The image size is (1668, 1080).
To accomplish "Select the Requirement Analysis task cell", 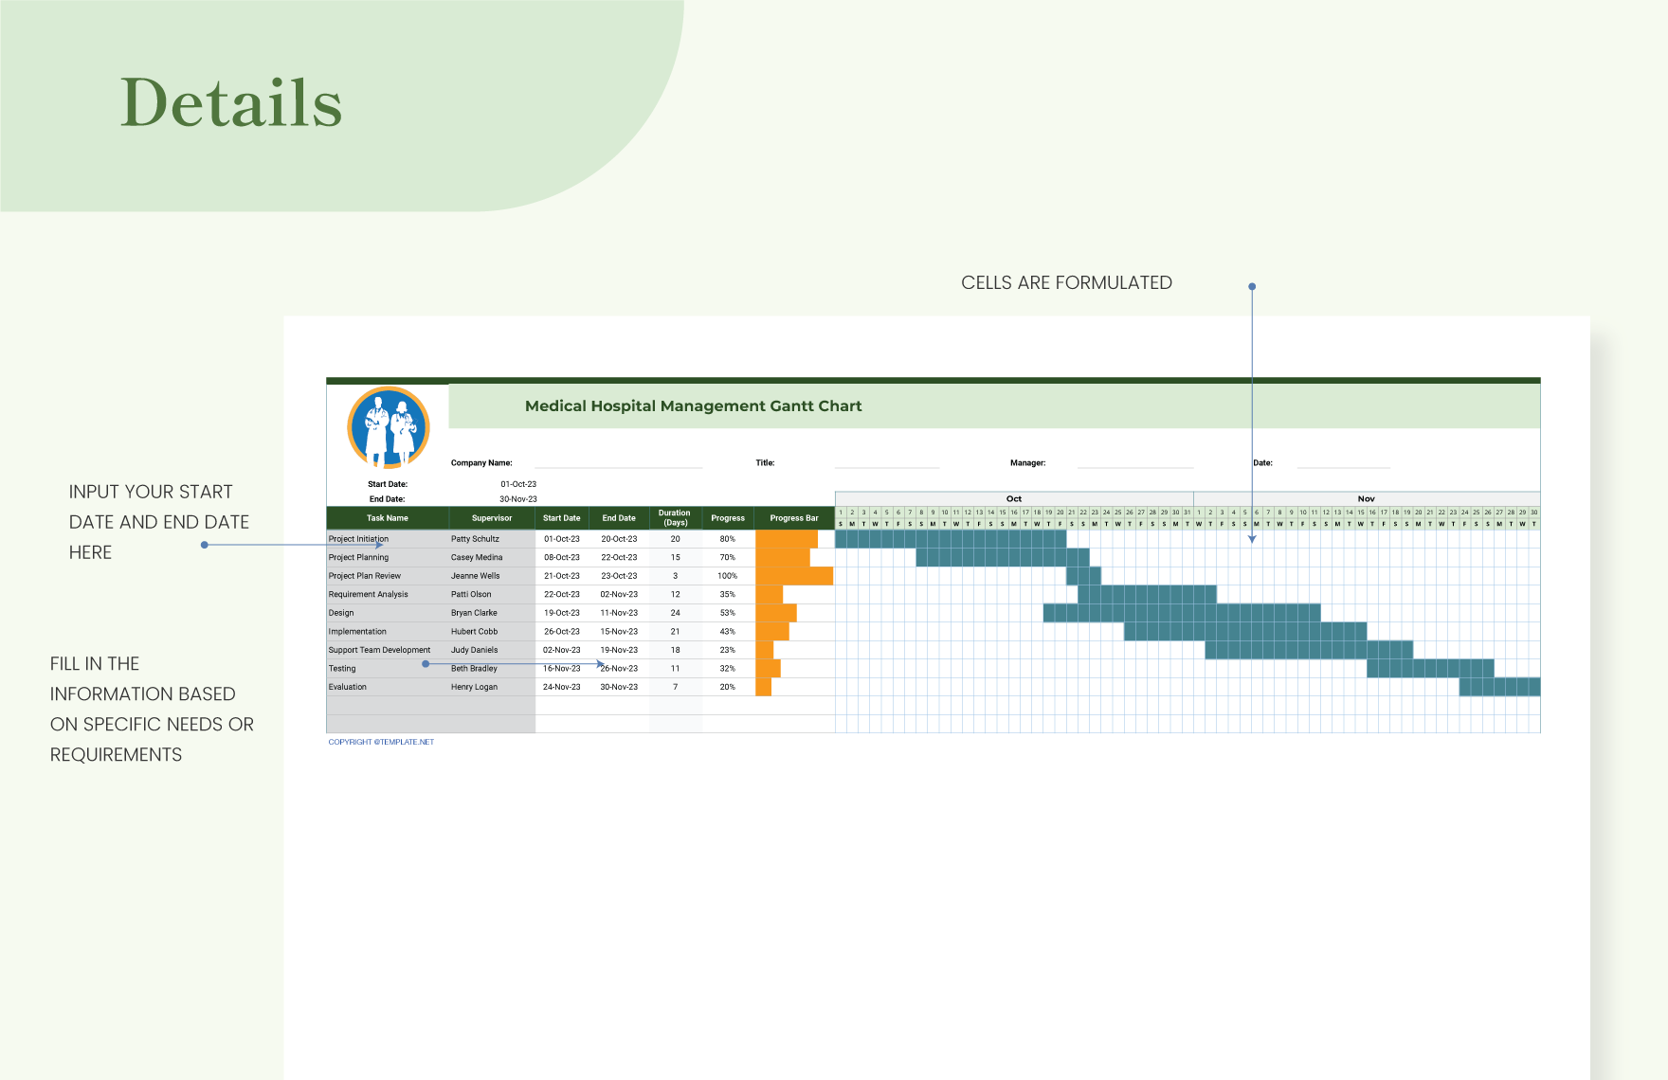I will [x=387, y=594].
